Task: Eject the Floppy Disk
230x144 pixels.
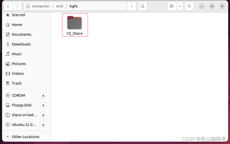Action: click(43, 105)
